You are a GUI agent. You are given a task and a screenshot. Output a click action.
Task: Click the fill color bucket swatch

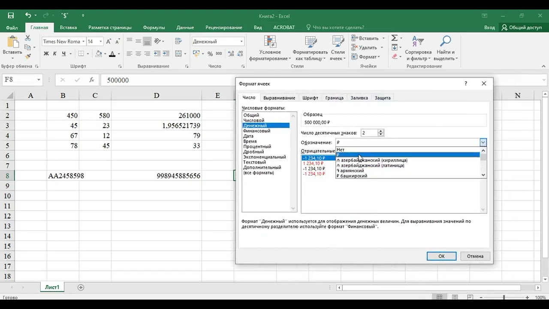pos(99,54)
